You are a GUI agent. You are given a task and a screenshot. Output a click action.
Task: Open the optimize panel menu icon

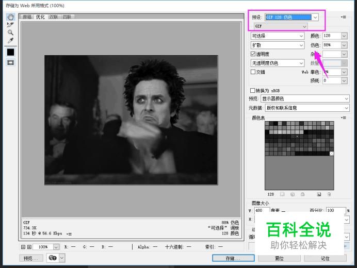click(x=344, y=17)
